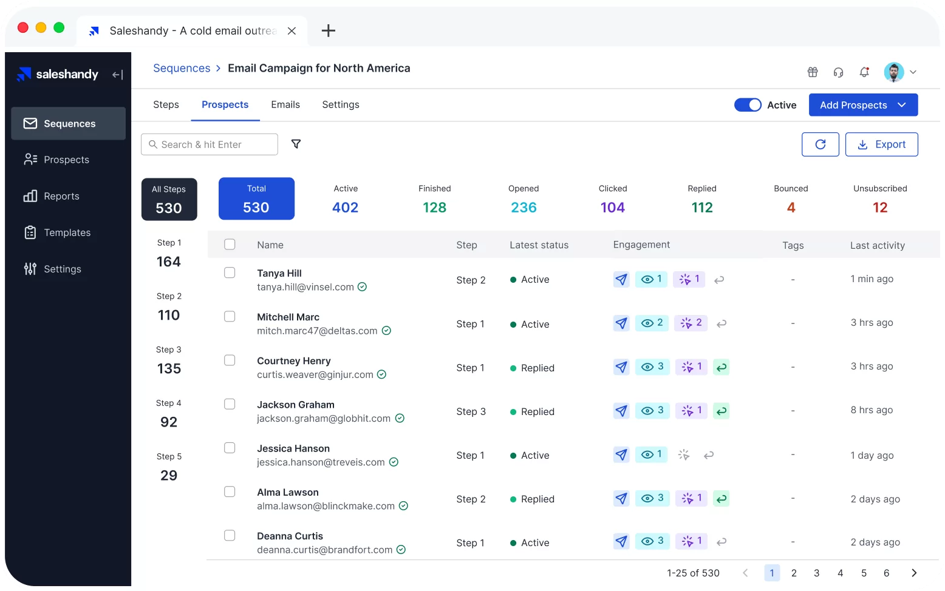
Task: Open the notifications bell
Action: coord(864,72)
